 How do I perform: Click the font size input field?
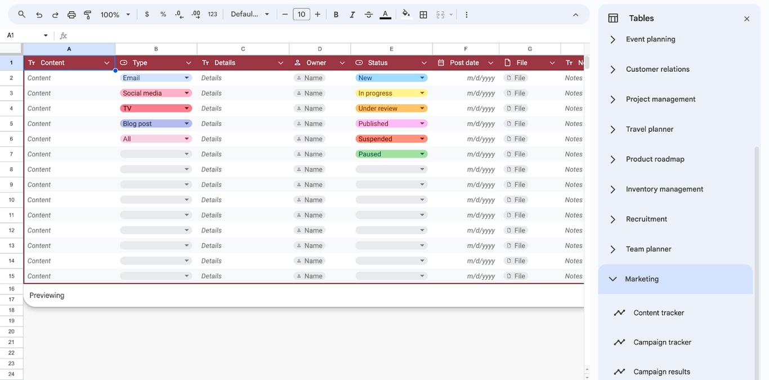(x=301, y=15)
